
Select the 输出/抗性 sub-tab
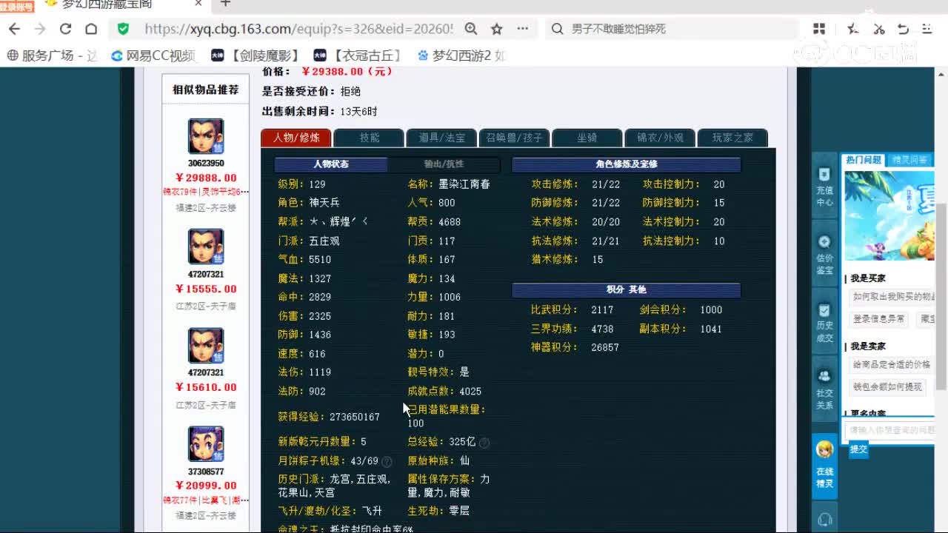coord(444,164)
